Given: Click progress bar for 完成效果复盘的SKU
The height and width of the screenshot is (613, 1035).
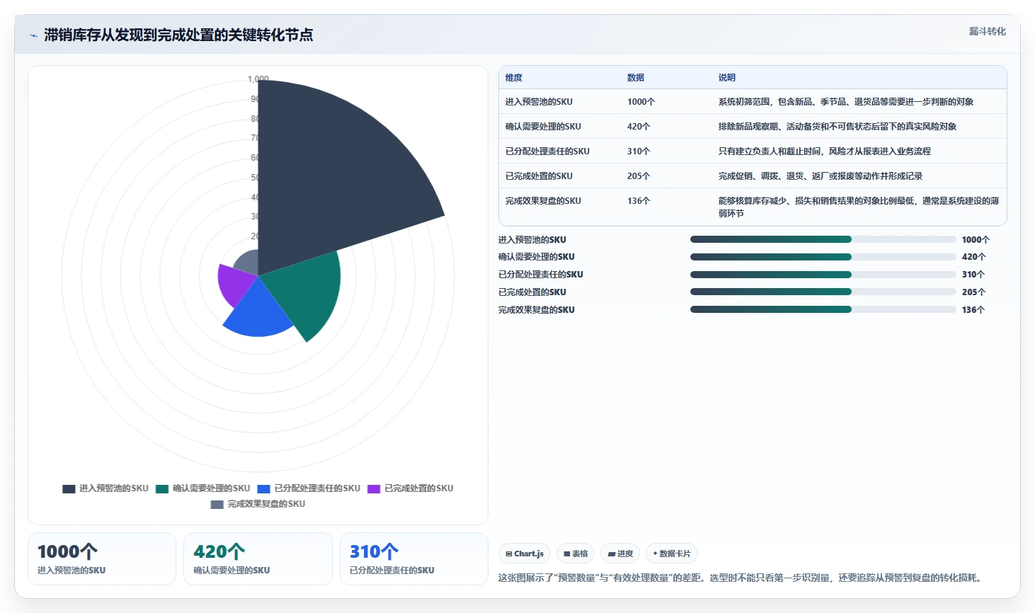Looking at the screenshot, I should [x=823, y=309].
